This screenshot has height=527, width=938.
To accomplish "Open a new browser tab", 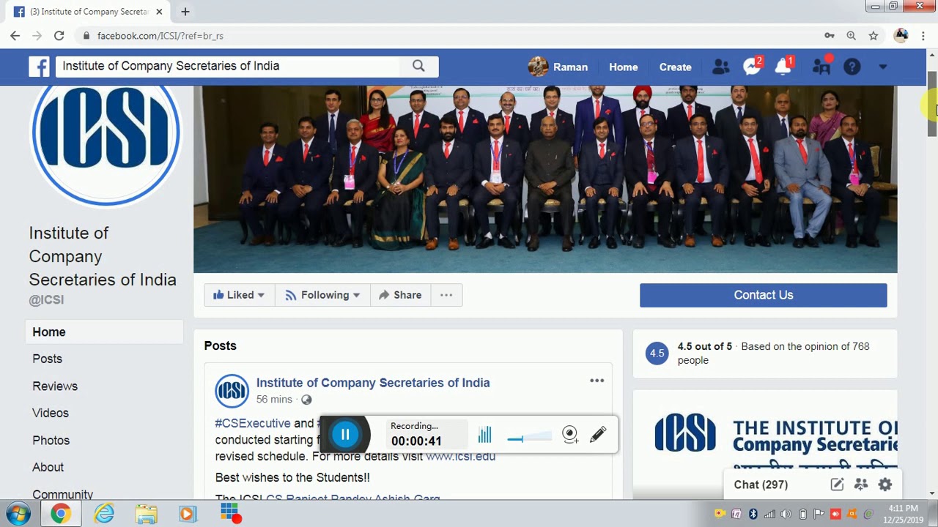I will (x=185, y=12).
